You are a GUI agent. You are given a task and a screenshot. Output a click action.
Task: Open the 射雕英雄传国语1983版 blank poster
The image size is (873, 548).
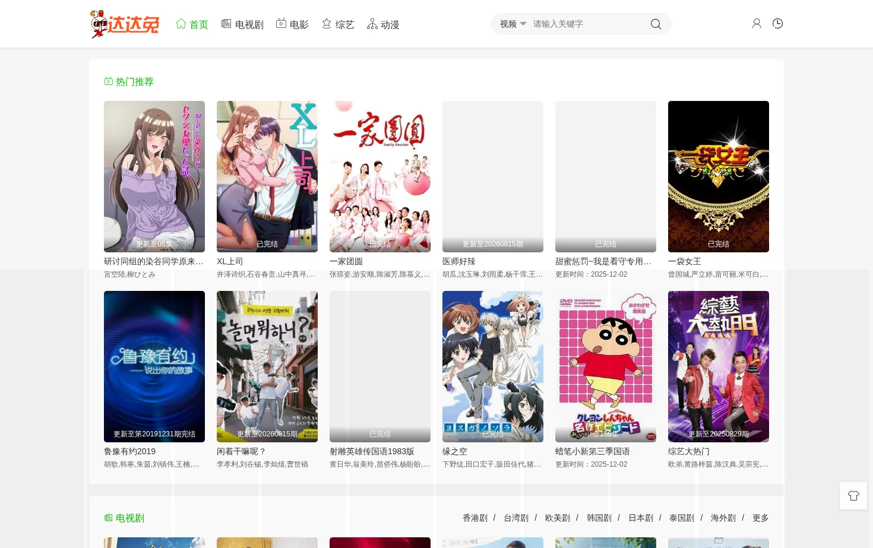pyautogui.click(x=380, y=366)
